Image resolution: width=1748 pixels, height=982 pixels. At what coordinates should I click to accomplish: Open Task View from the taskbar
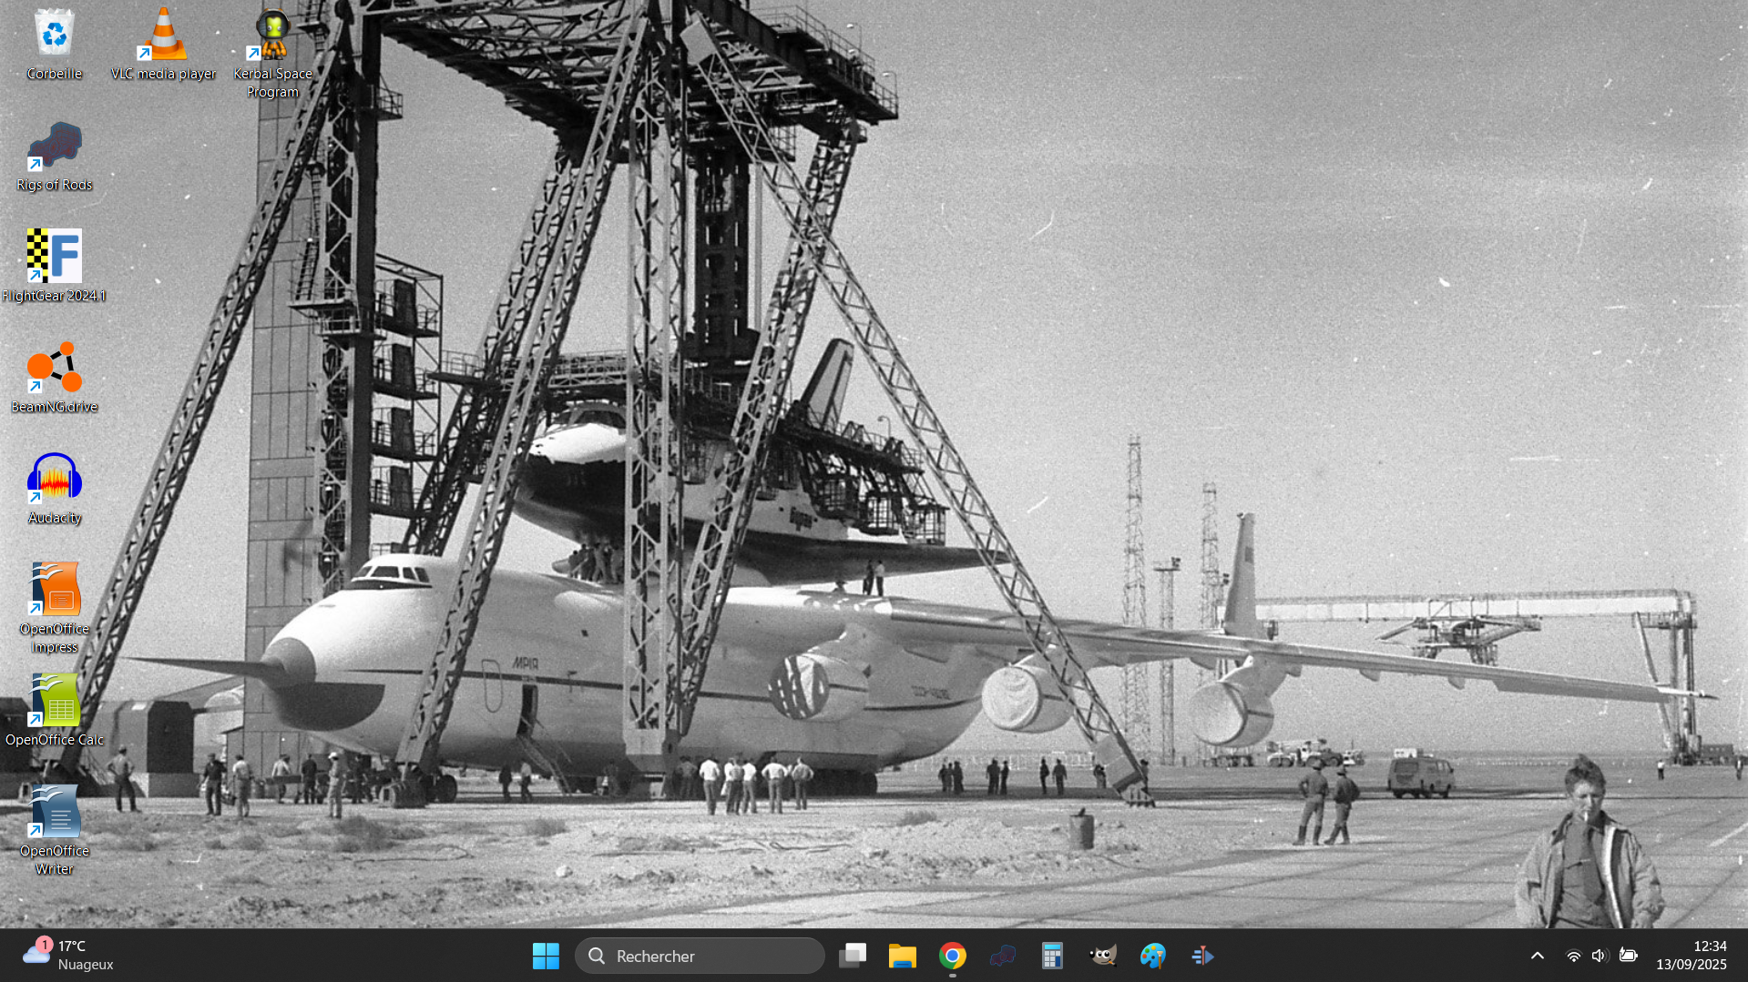(853, 956)
